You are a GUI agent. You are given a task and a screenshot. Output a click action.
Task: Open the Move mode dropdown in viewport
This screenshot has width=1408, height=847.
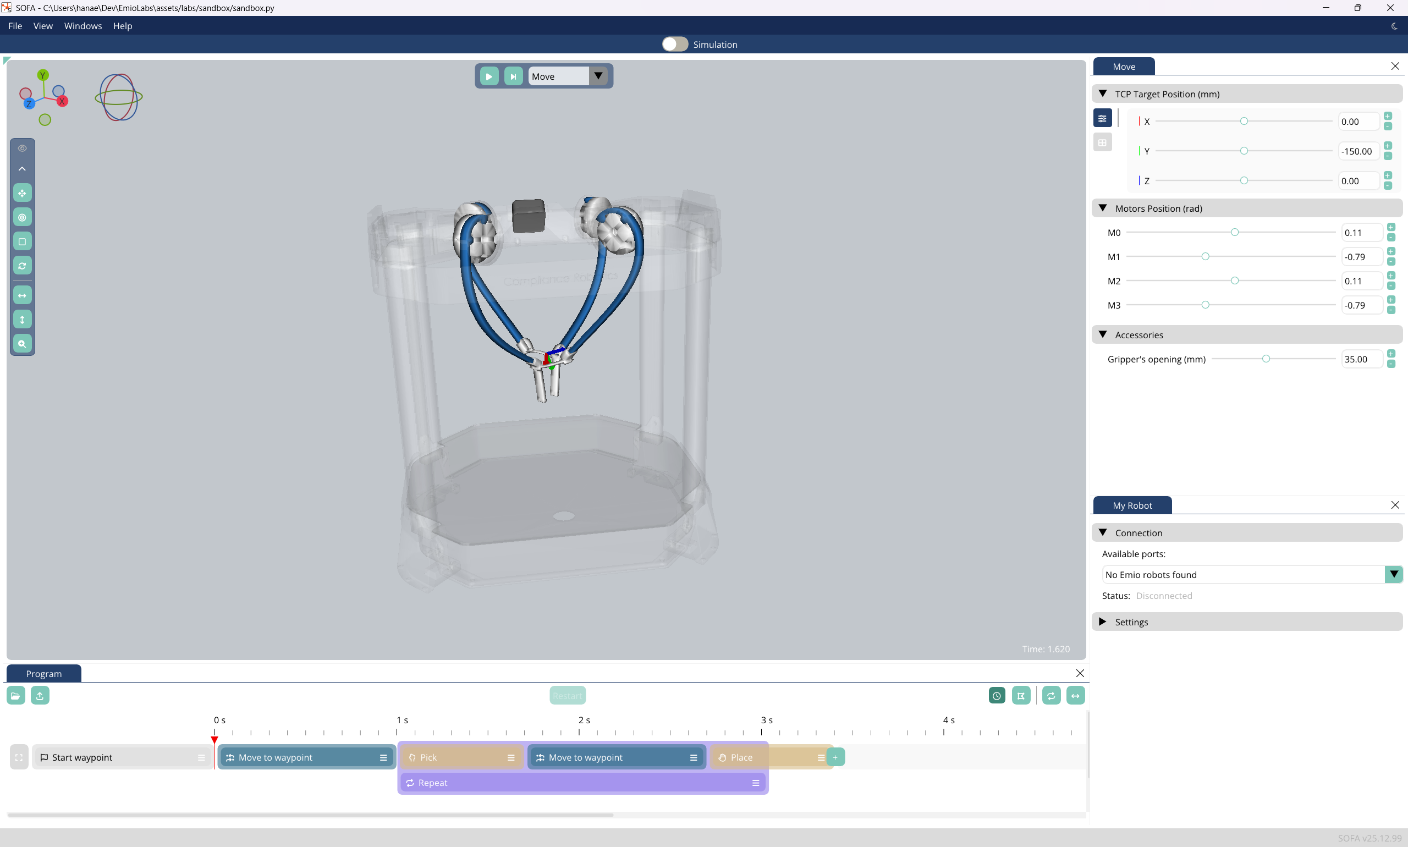click(597, 76)
